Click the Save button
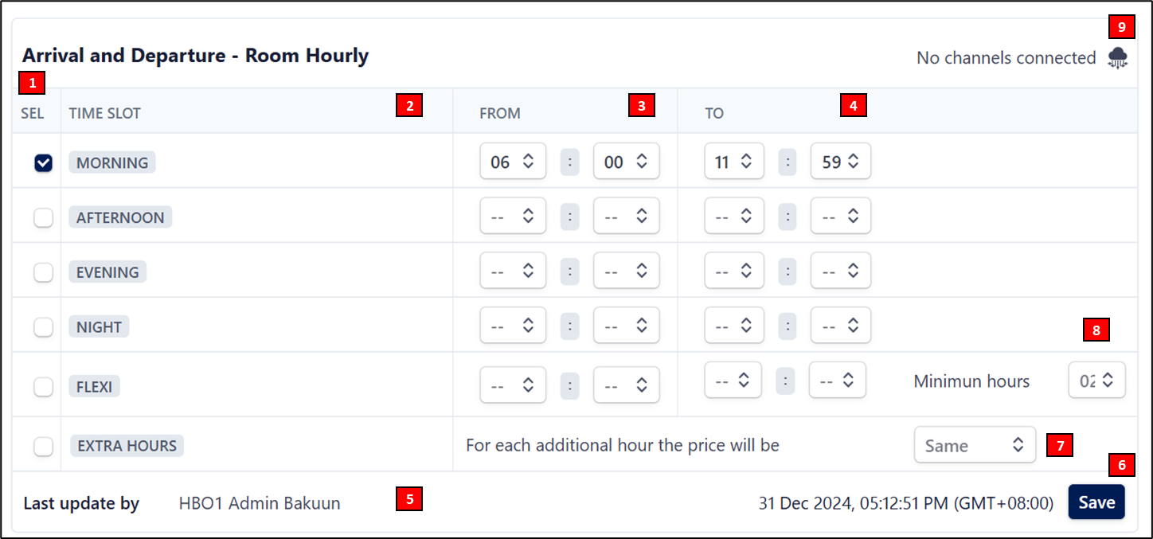The height and width of the screenshot is (539, 1153). [x=1096, y=502]
